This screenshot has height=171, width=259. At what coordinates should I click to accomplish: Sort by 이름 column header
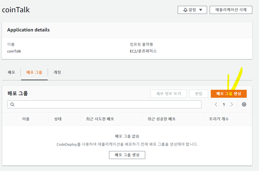pyautogui.click(x=26, y=119)
